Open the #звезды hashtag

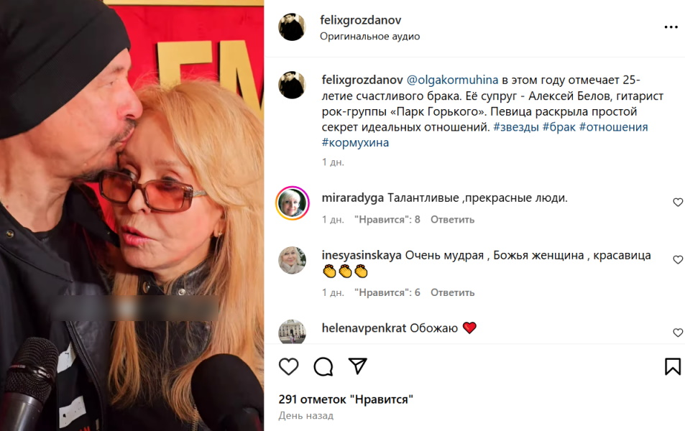pyautogui.click(x=516, y=127)
